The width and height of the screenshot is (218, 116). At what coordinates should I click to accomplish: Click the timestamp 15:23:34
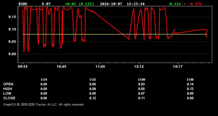click(x=135, y=4)
